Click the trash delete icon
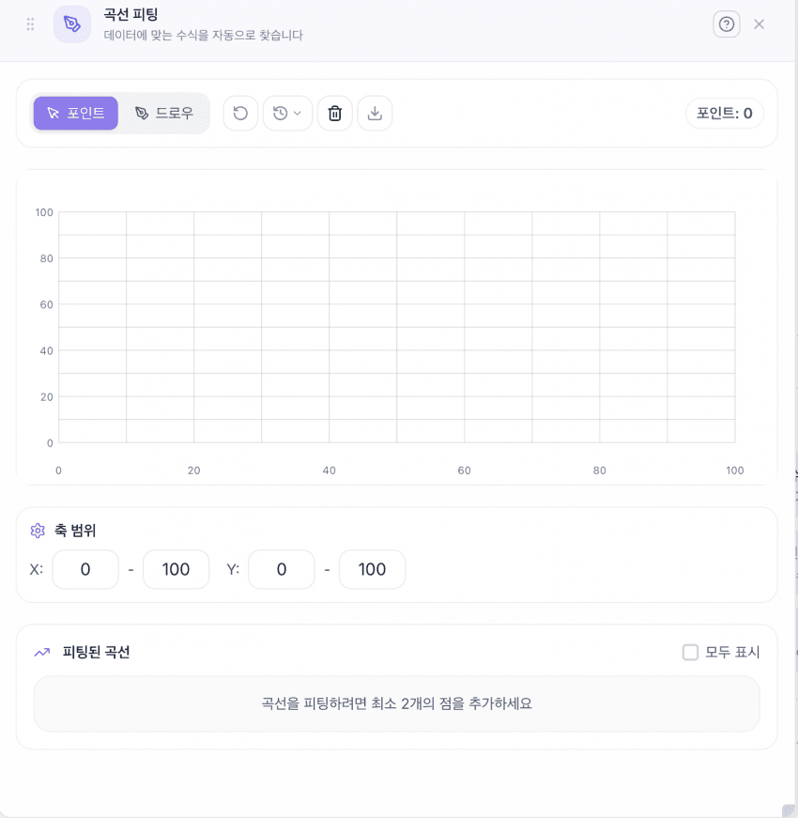Screen dimensions: 798x818 tap(335, 114)
